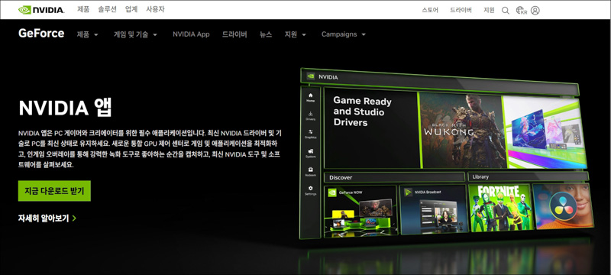The image size is (611, 275).
Task: Open the 스토어 link in header
Action: pos(430,10)
